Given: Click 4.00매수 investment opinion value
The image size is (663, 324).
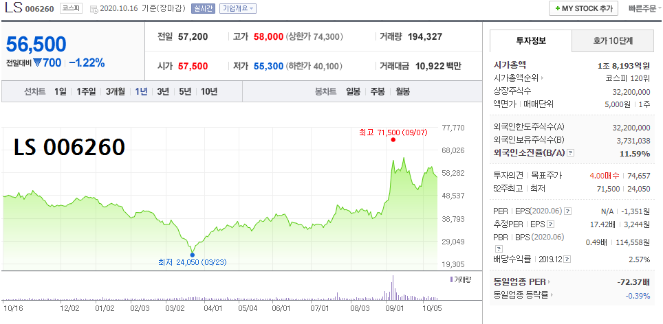Looking at the screenshot, I should pos(605,176).
